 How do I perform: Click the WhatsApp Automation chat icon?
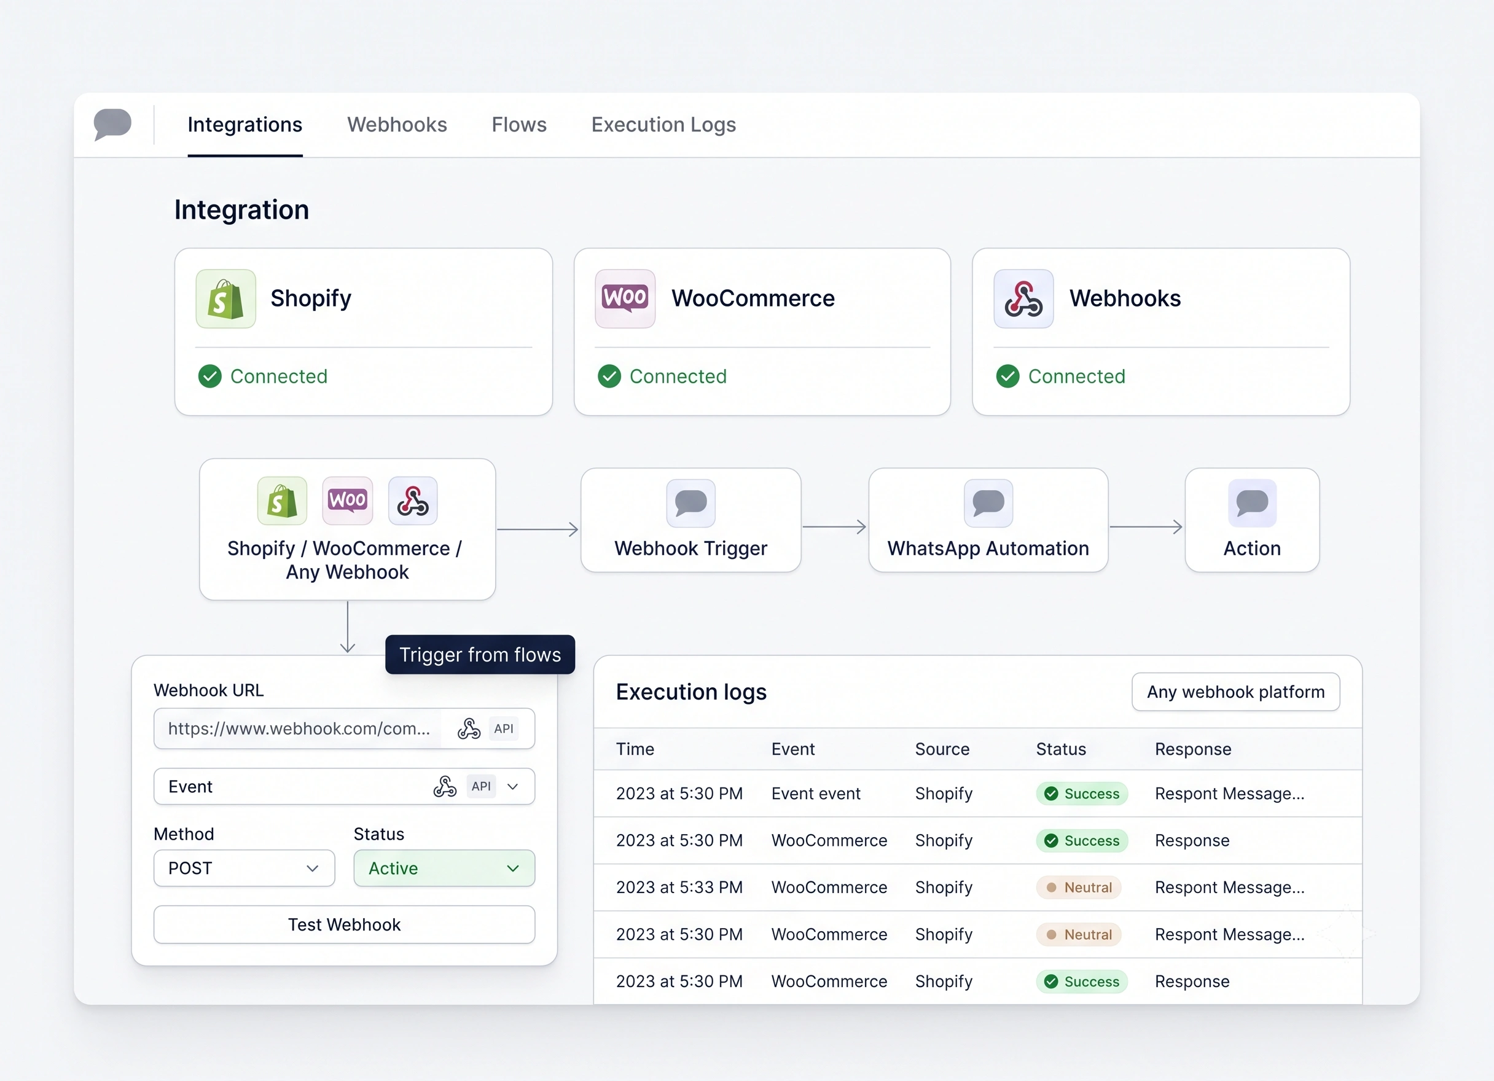coord(989,503)
